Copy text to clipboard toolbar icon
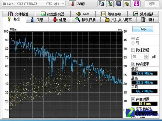This screenshot has height=121, width=162. (x=101, y=4)
